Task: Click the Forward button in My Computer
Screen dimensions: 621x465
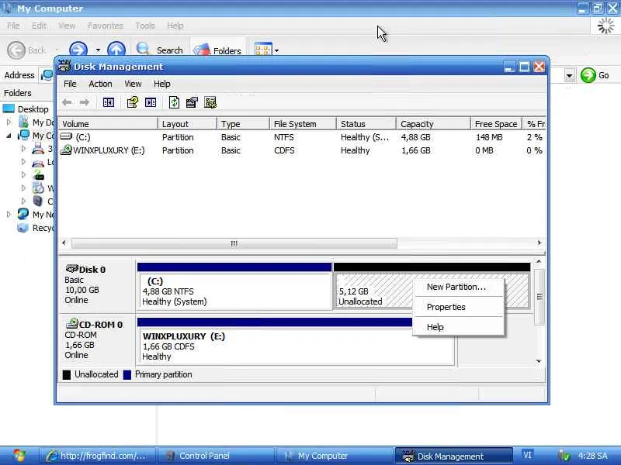Action: 78,50
